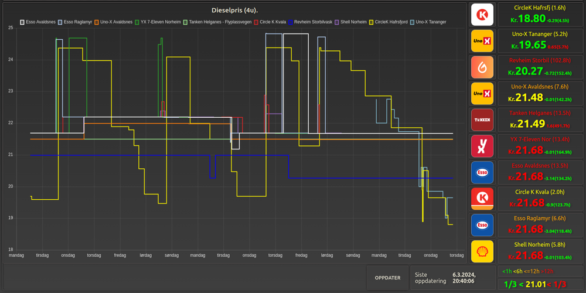Click the CircleK Hafrsfj 18.80 price panel
This screenshot has width=586, height=293.
[x=540, y=14]
